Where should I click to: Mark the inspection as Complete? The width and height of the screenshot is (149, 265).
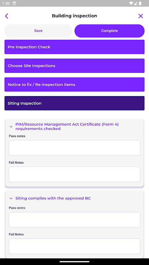[x=110, y=31]
